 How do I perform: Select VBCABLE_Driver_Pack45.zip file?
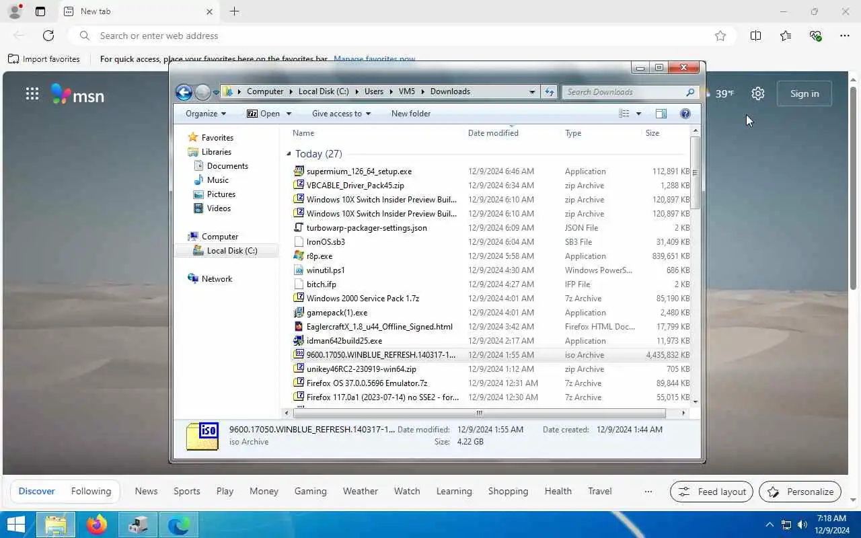click(x=355, y=185)
